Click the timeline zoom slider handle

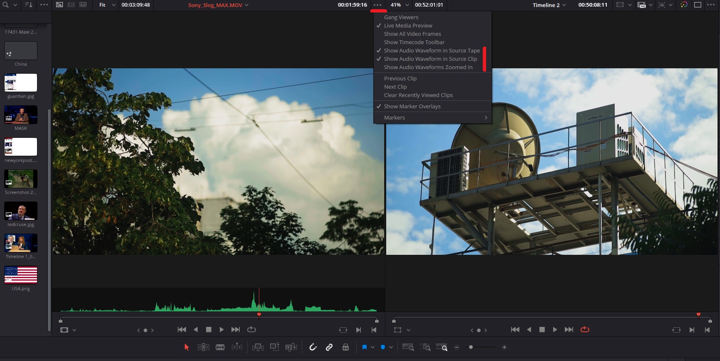click(x=471, y=347)
